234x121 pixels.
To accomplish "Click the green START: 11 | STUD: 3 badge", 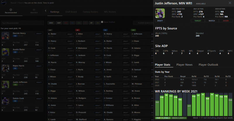I will click(164, 118).
